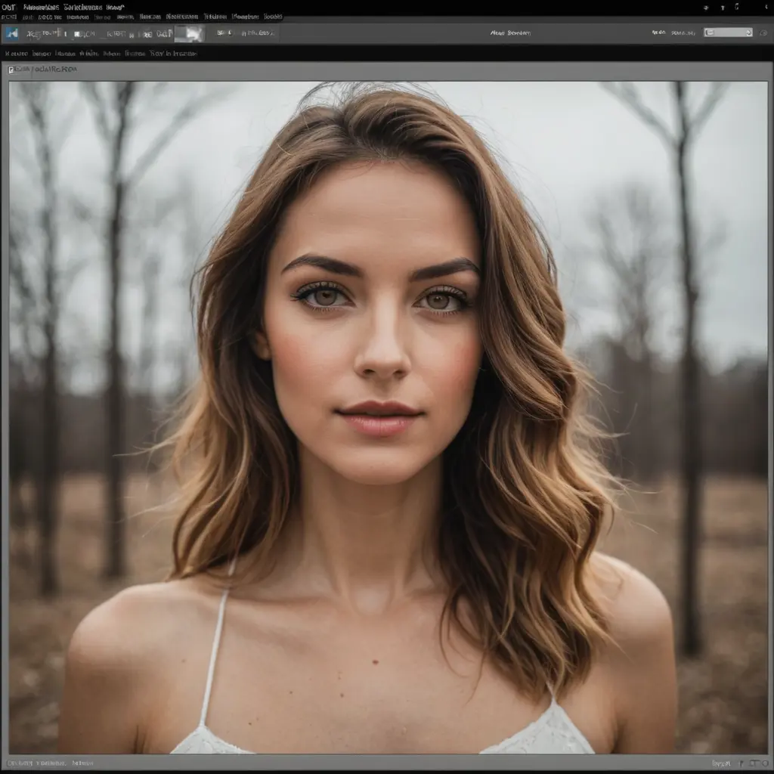774x774 pixels.
Task: Click the centered text label in the toolbar
Action: (x=510, y=33)
